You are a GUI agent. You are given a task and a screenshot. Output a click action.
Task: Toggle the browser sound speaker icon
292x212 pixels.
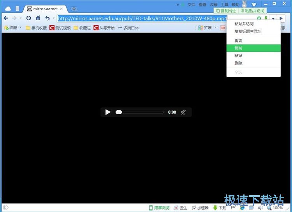[260, 208]
